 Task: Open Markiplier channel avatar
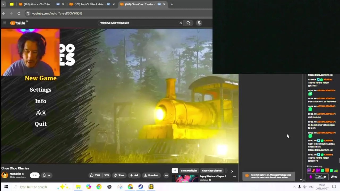click(x=5, y=175)
